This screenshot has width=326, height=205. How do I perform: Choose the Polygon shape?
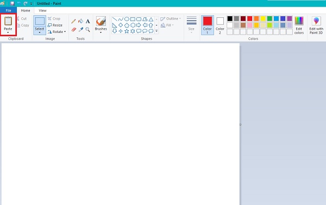click(145, 19)
